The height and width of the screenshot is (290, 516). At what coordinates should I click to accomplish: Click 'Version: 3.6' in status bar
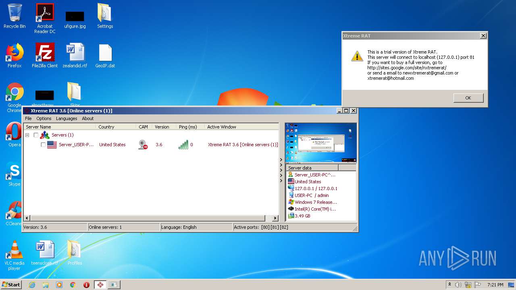click(x=35, y=227)
